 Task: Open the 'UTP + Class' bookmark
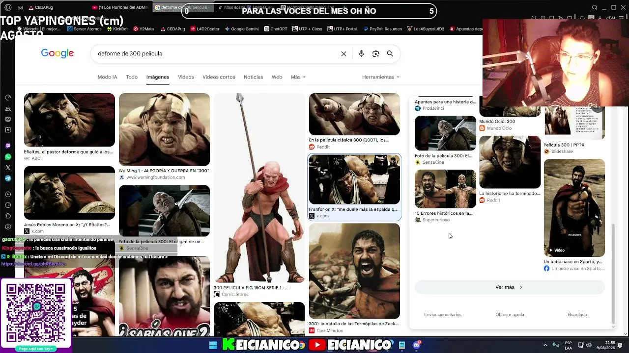point(307,29)
